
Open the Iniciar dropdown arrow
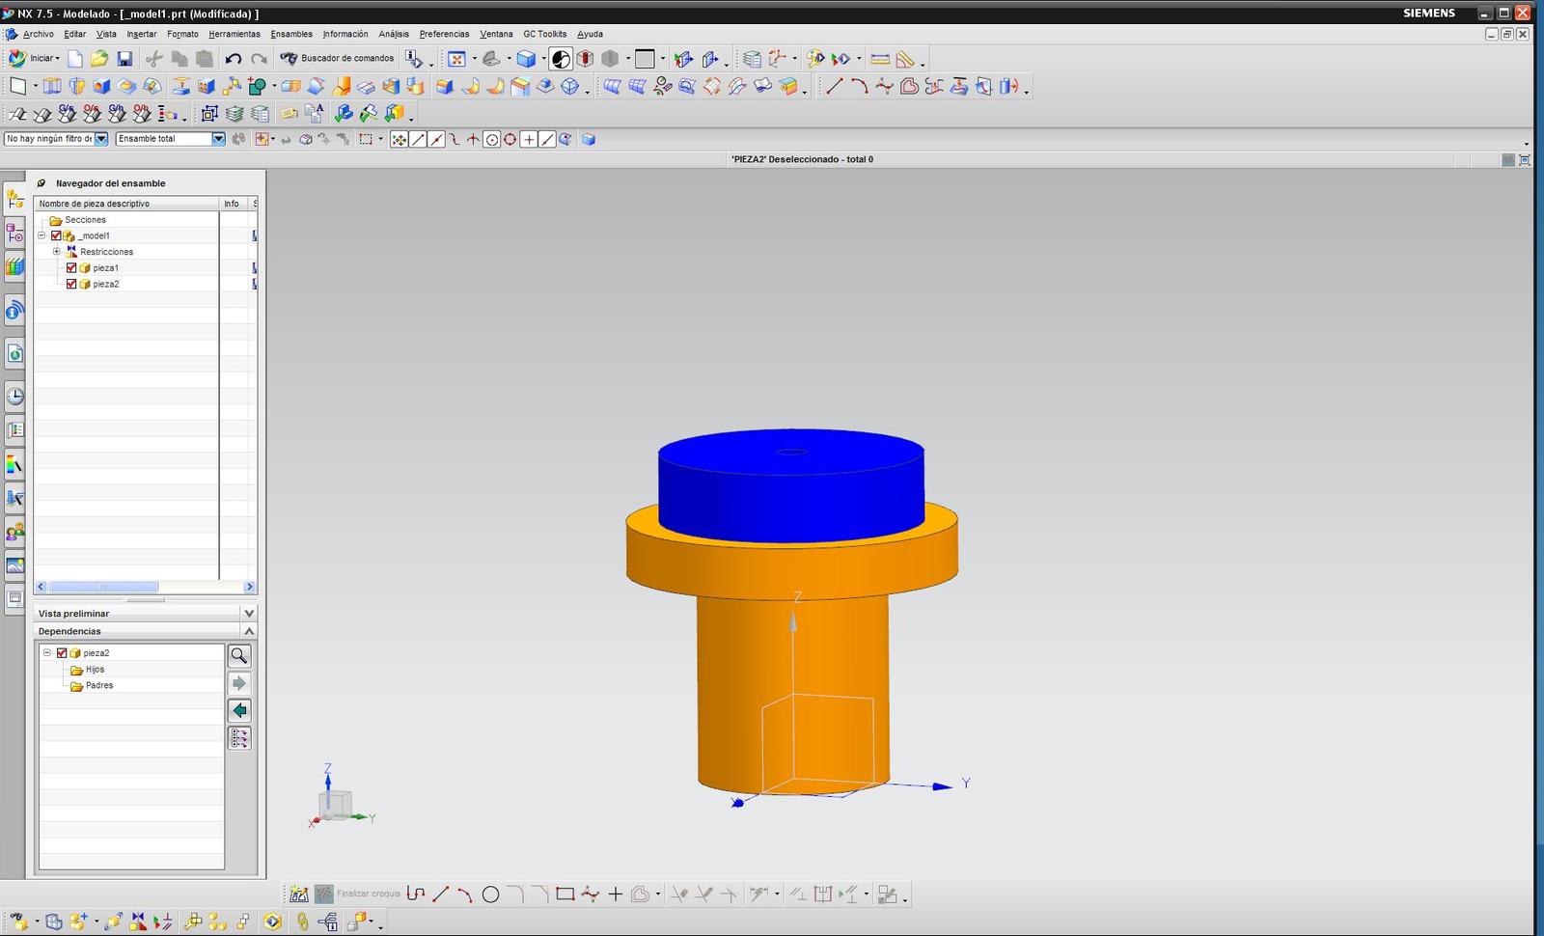coord(58,59)
